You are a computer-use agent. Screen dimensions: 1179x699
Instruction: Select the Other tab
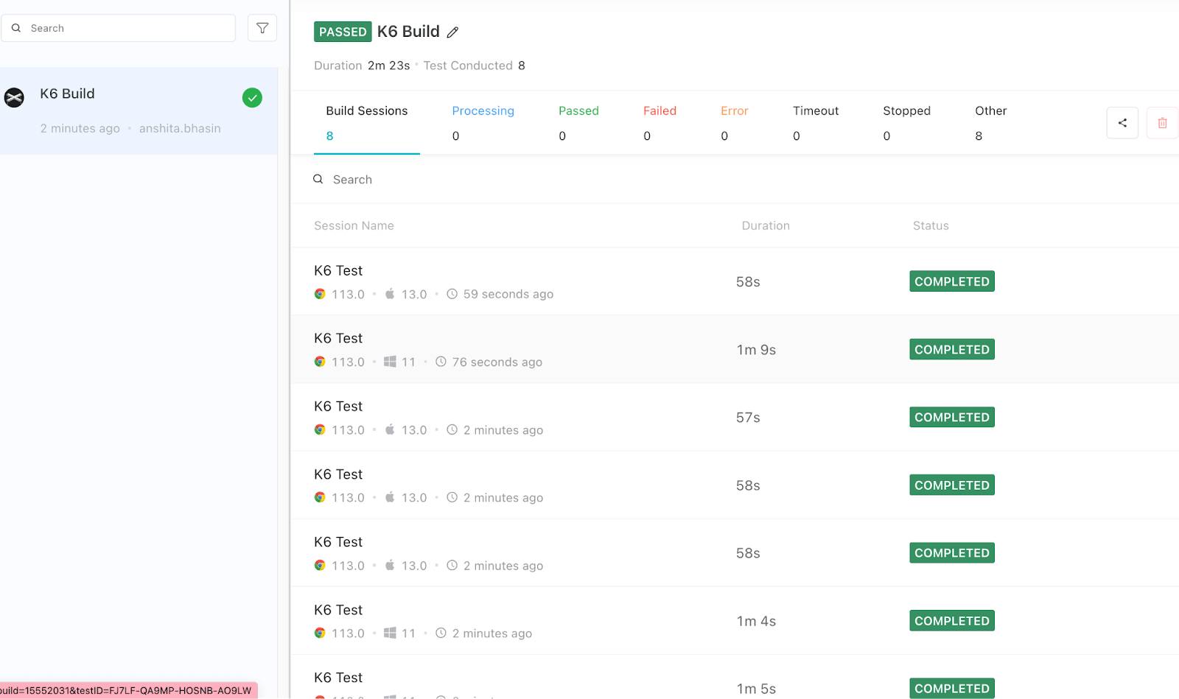tap(990, 123)
